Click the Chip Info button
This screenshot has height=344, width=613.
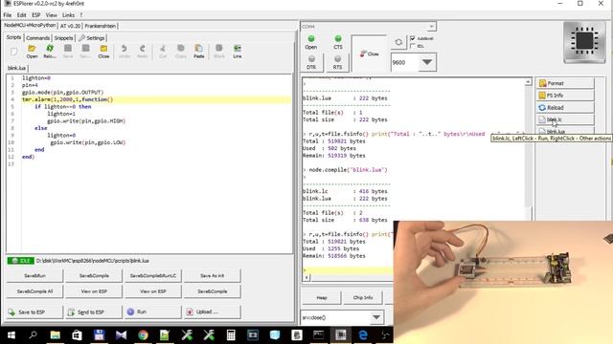(x=363, y=297)
